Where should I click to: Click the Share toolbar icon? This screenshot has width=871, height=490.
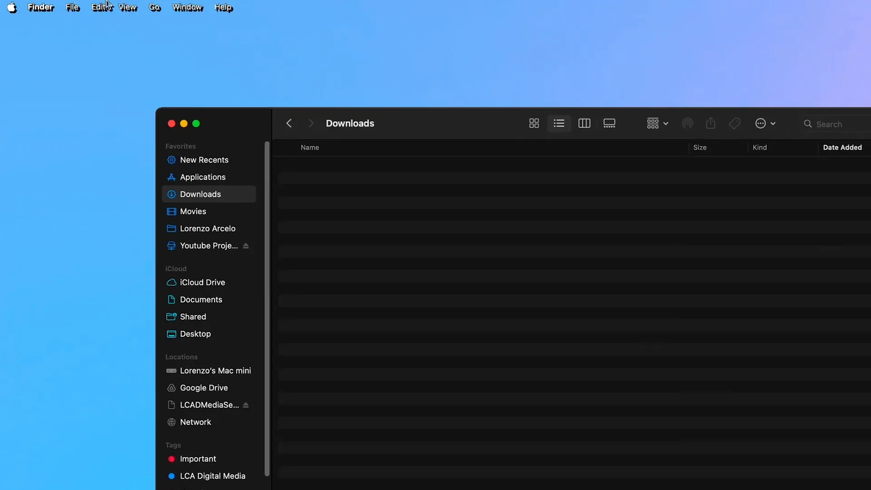pyautogui.click(x=711, y=123)
